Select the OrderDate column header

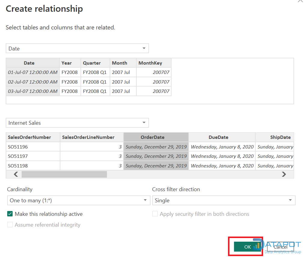156,137
